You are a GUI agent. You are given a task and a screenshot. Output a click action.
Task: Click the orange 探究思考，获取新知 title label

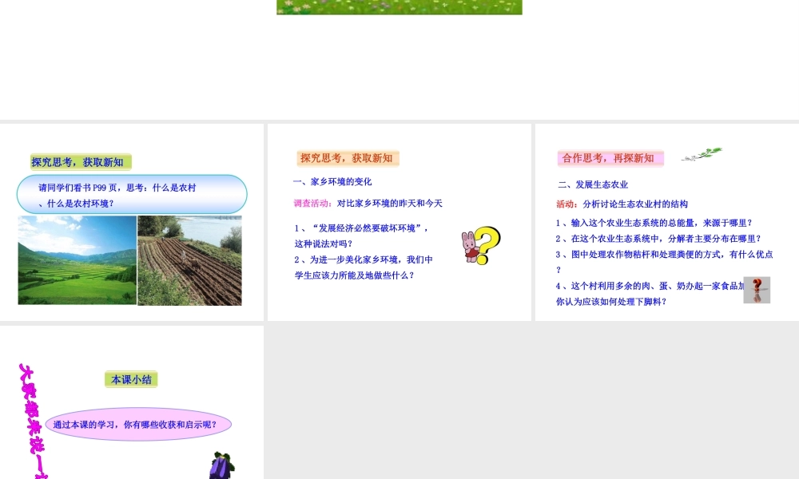(348, 158)
